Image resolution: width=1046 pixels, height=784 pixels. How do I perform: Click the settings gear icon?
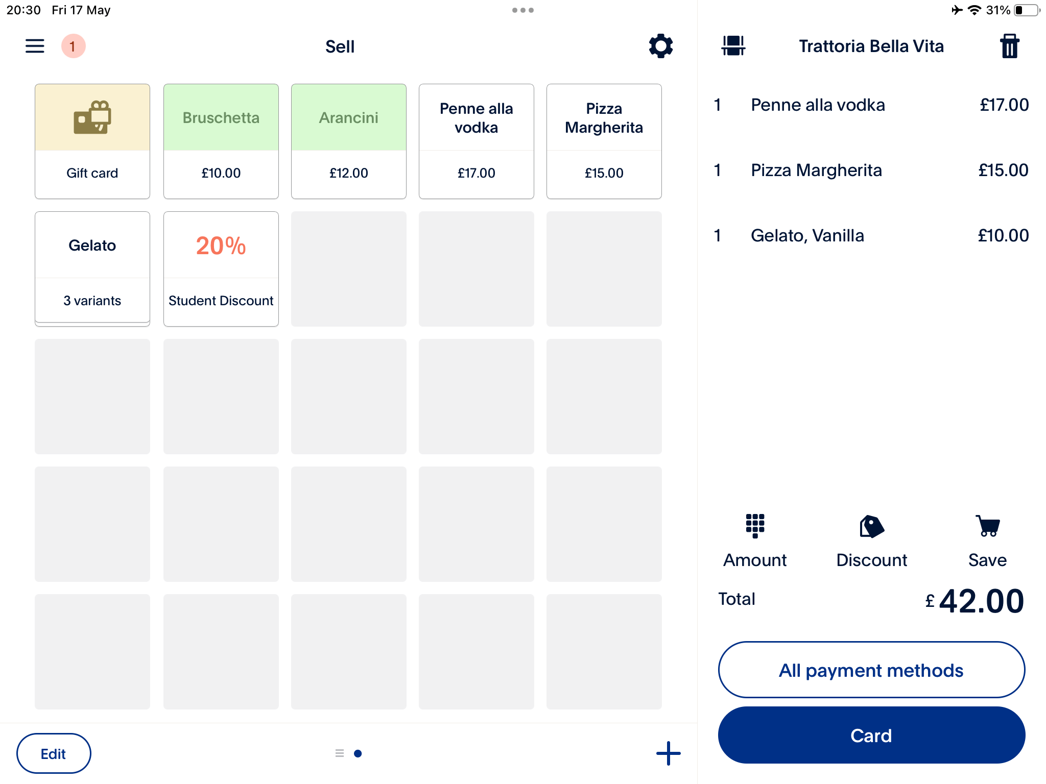[660, 46]
